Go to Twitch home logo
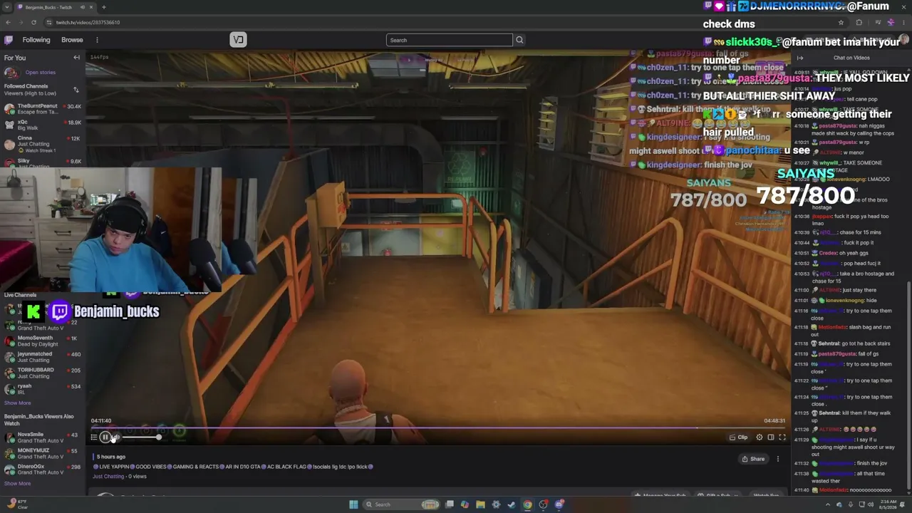Screen dimensions: 912x513 tap(9, 40)
